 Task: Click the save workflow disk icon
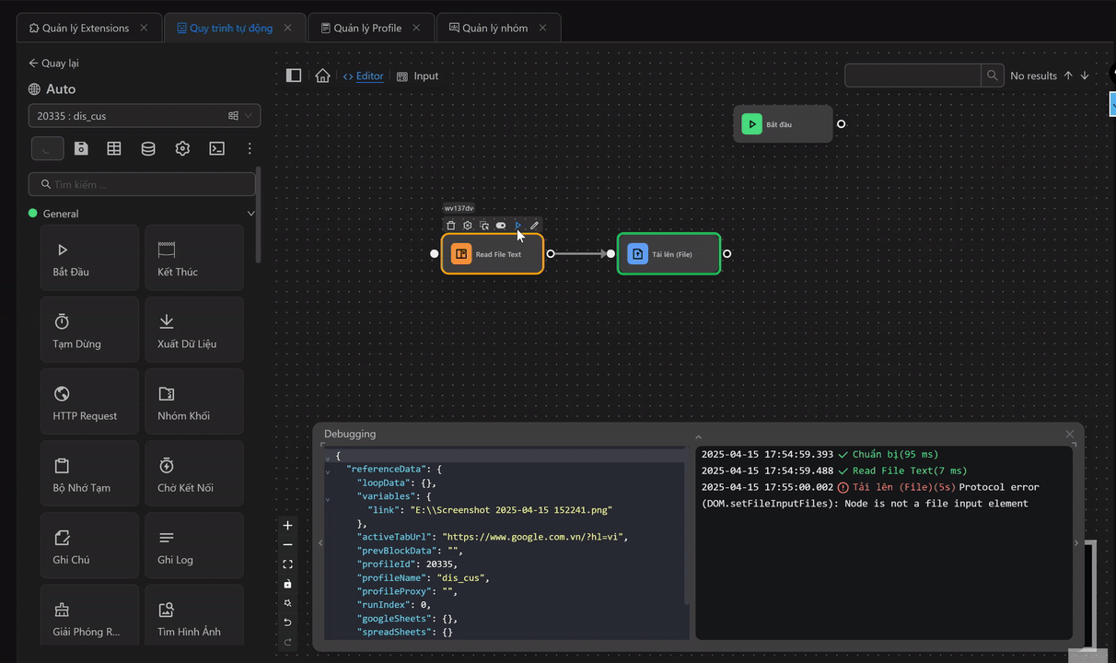(x=81, y=148)
